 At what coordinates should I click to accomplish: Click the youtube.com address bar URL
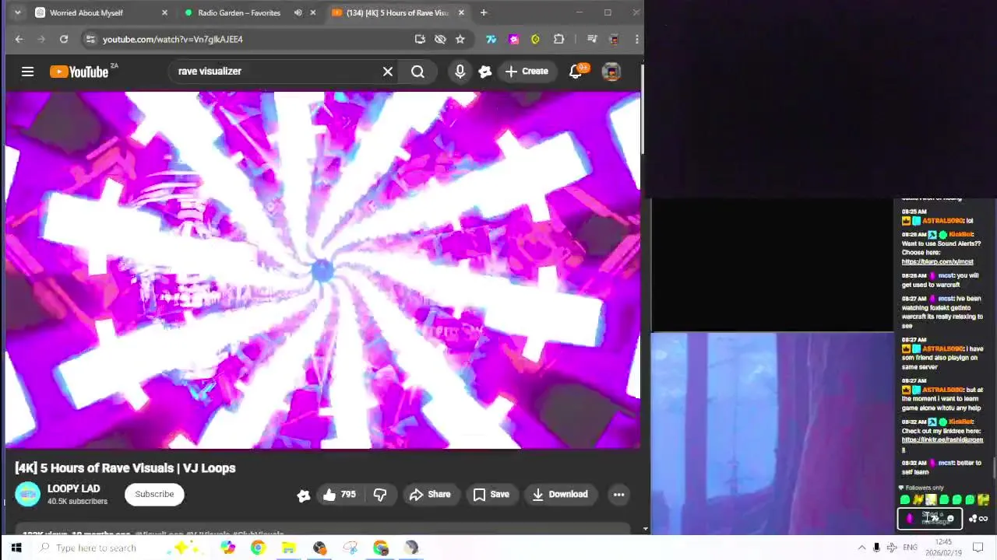pos(173,39)
